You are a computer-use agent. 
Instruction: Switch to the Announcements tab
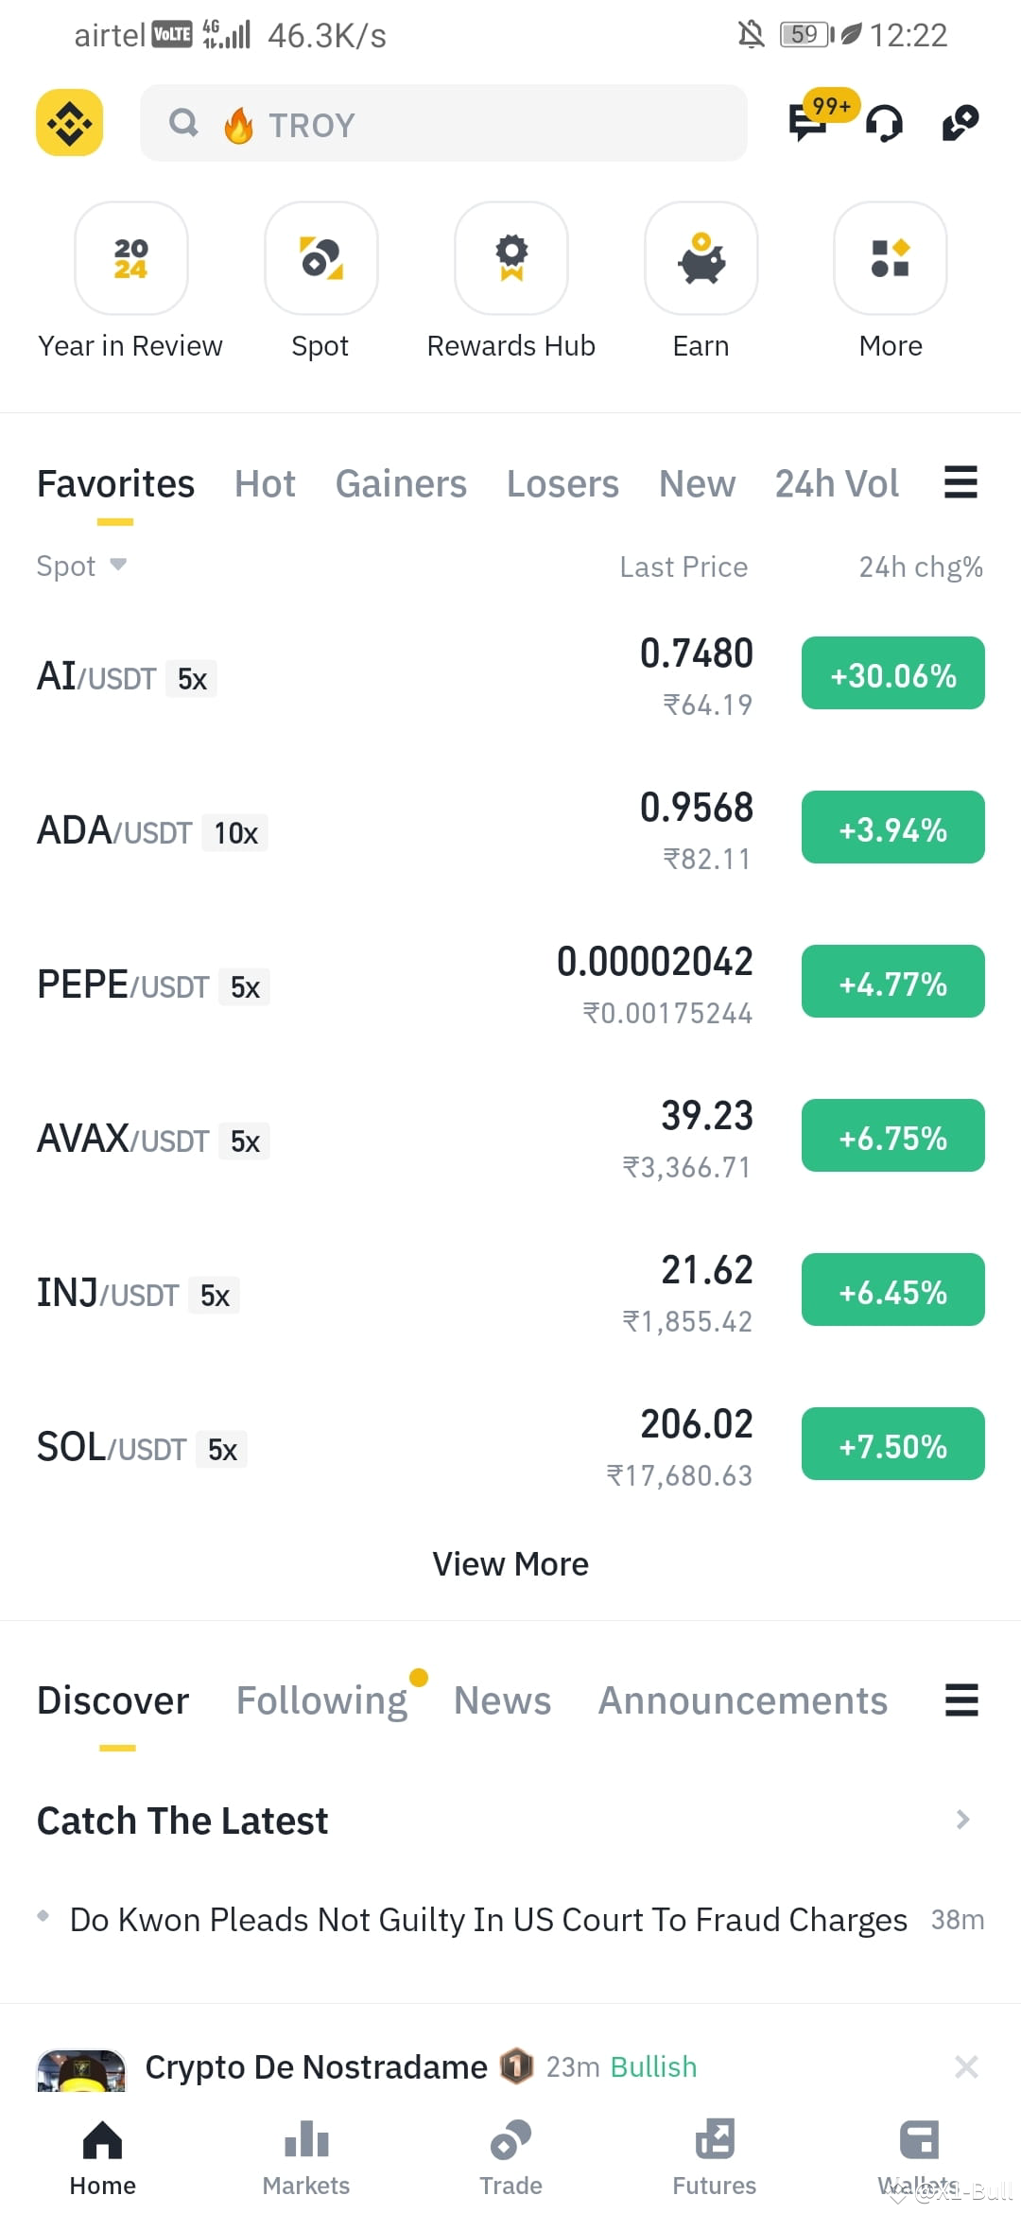pos(743,1700)
